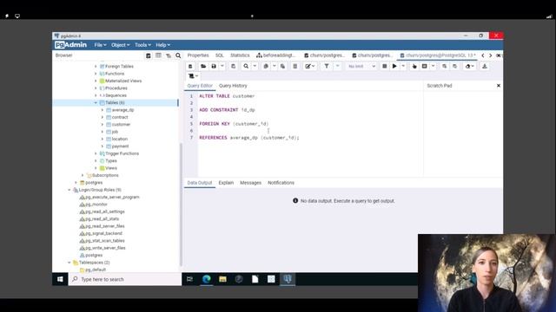Switch to the Explain tab in the output panel
This screenshot has width=556, height=312.
click(226, 183)
